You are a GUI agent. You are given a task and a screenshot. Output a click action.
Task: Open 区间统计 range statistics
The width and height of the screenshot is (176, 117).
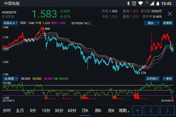coord(153,79)
